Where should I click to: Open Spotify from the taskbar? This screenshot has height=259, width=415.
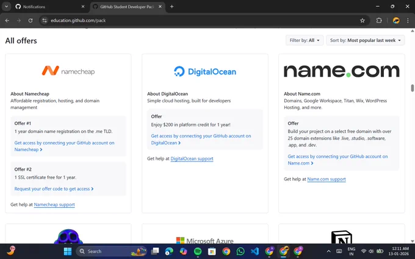pos(198,251)
